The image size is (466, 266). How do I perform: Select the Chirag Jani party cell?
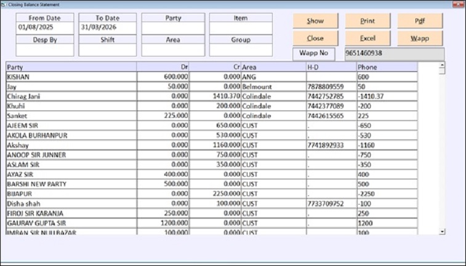[71, 96]
